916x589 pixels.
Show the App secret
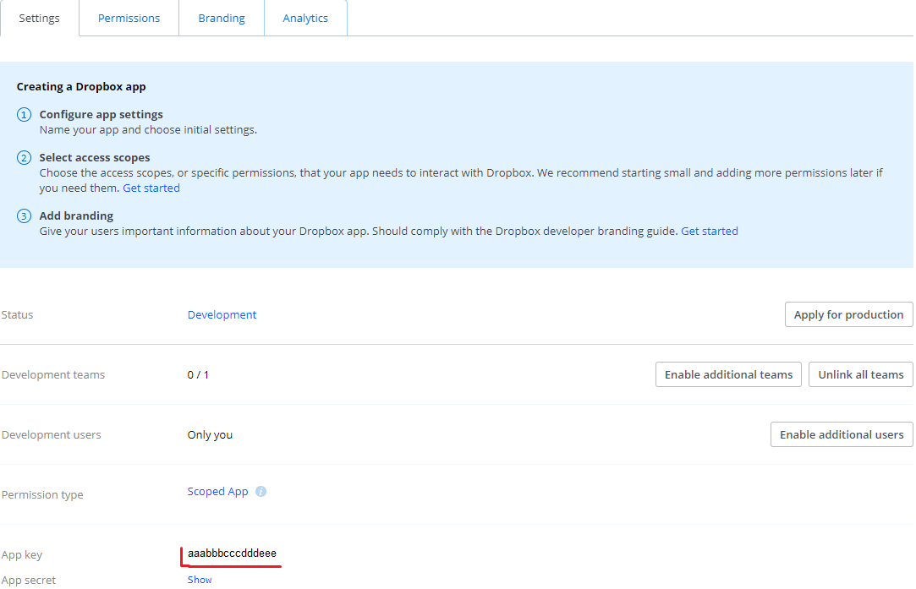[x=200, y=580]
